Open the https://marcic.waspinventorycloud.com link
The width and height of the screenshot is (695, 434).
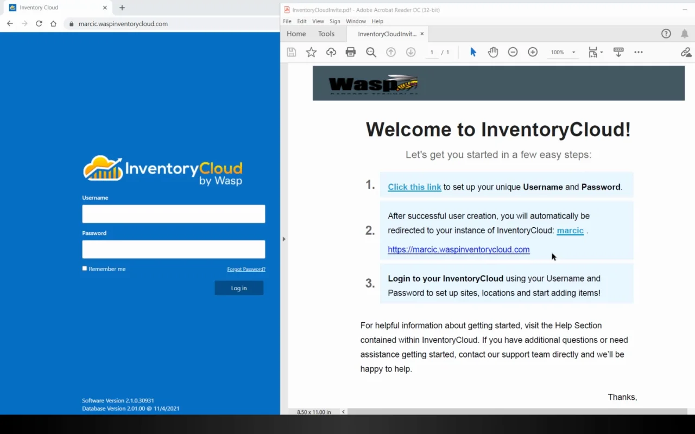(x=459, y=250)
